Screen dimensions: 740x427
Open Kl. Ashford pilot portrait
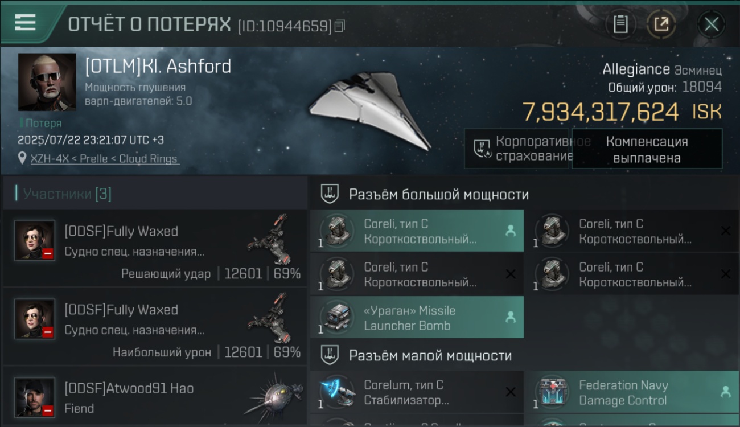click(47, 82)
